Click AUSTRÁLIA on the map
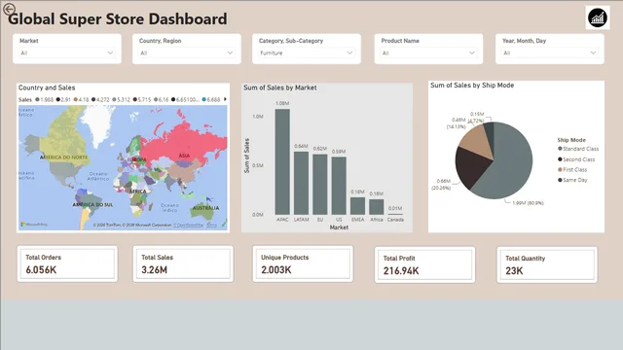The image size is (623, 350). pyautogui.click(x=205, y=208)
